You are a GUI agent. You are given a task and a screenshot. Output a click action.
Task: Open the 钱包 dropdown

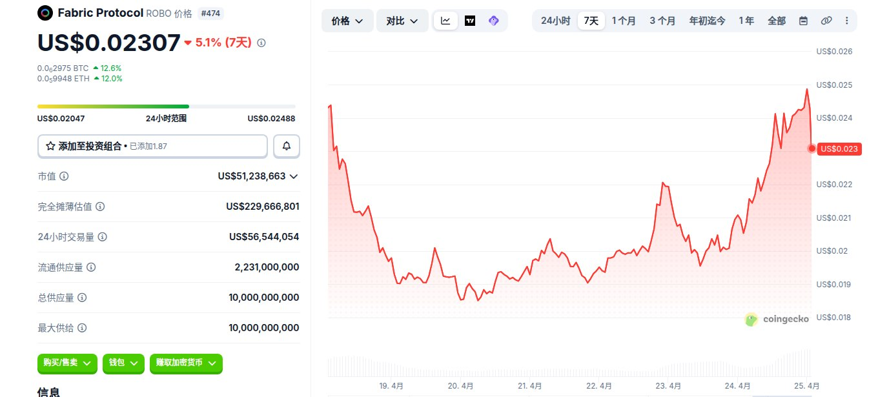click(123, 363)
